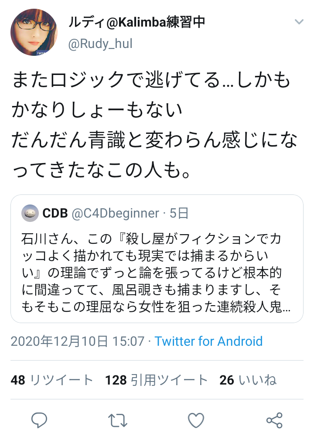Image resolution: width=314 pixels, height=436 pixels.
Task: Tap the retweet arrows icon
Action: 117,420
